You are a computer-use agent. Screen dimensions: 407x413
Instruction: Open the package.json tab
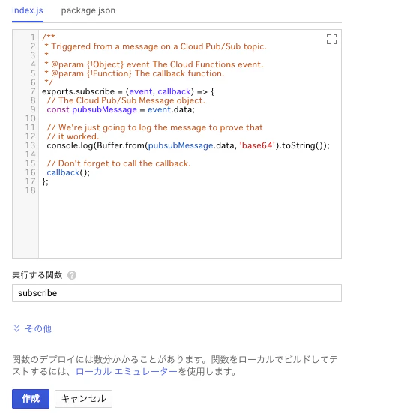pos(88,10)
